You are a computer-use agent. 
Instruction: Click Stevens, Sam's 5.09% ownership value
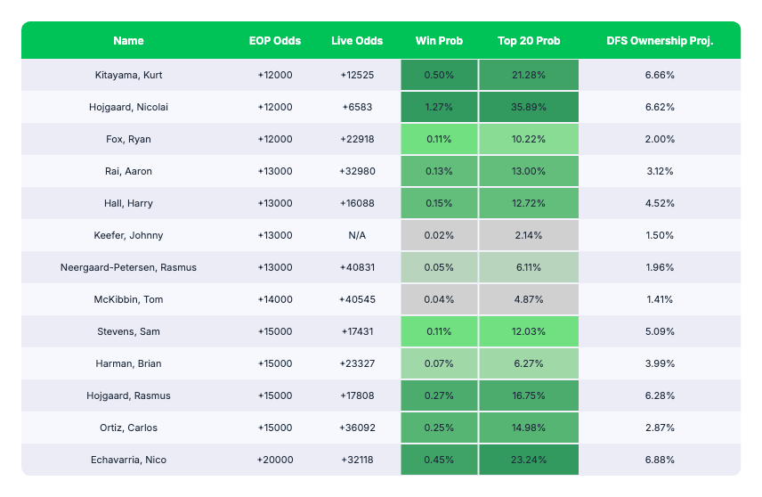660,331
